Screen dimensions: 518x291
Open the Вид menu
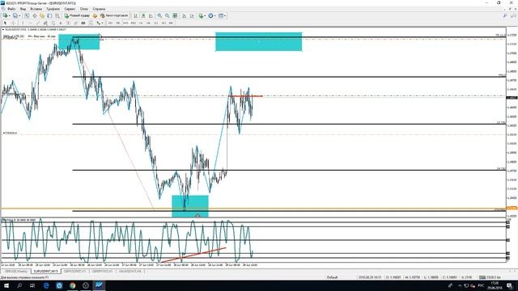pos(23,9)
